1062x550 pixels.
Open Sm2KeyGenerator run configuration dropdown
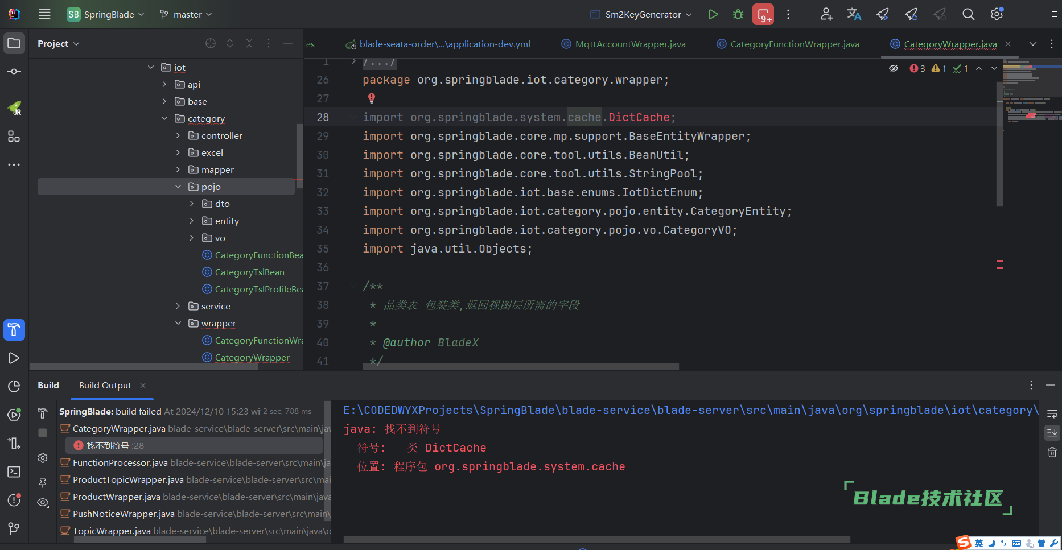641,14
